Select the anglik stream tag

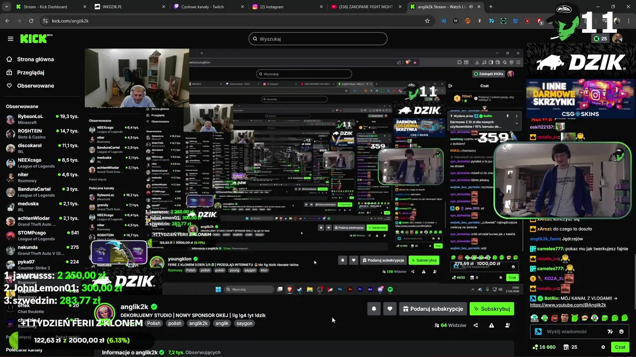(222, 323)
